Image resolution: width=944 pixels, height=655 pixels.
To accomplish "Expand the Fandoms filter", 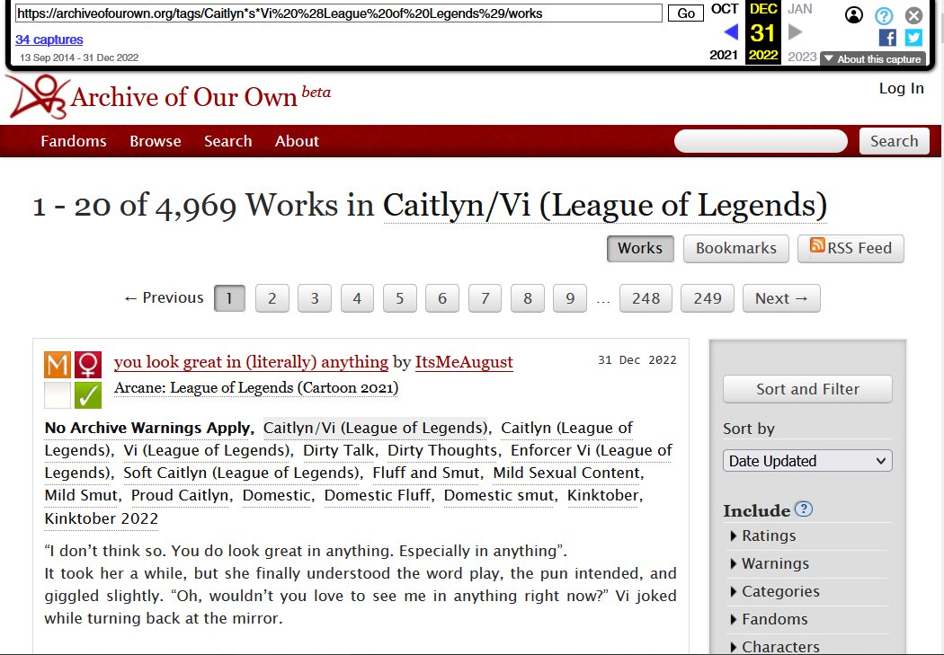I will 769,619.
